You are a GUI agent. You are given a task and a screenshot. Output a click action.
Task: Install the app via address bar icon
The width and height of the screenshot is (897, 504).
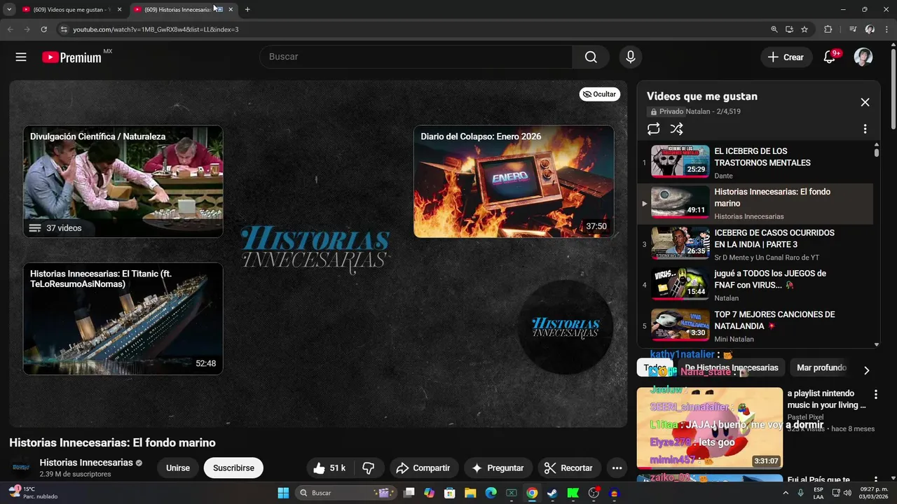tap(789, 29)
